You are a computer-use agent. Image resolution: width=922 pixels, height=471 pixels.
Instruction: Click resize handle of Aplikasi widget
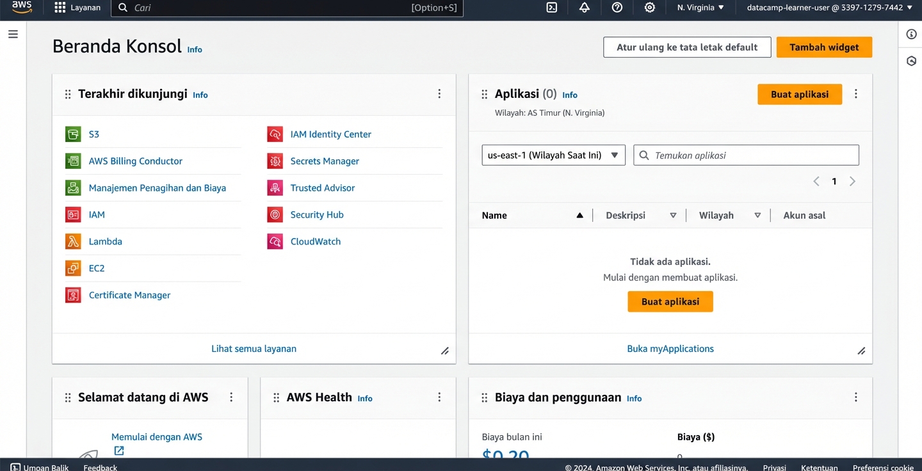coord(861,351)
